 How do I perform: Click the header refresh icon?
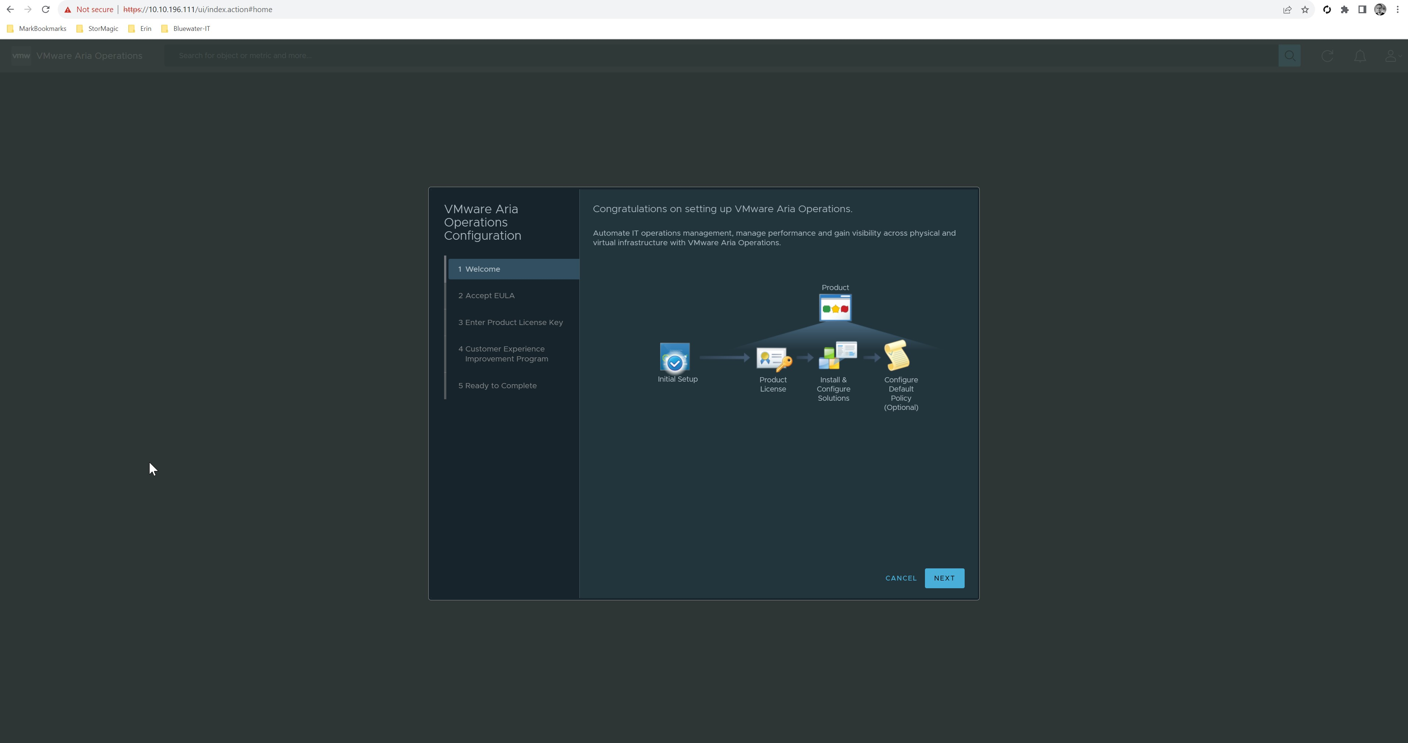1327,56
